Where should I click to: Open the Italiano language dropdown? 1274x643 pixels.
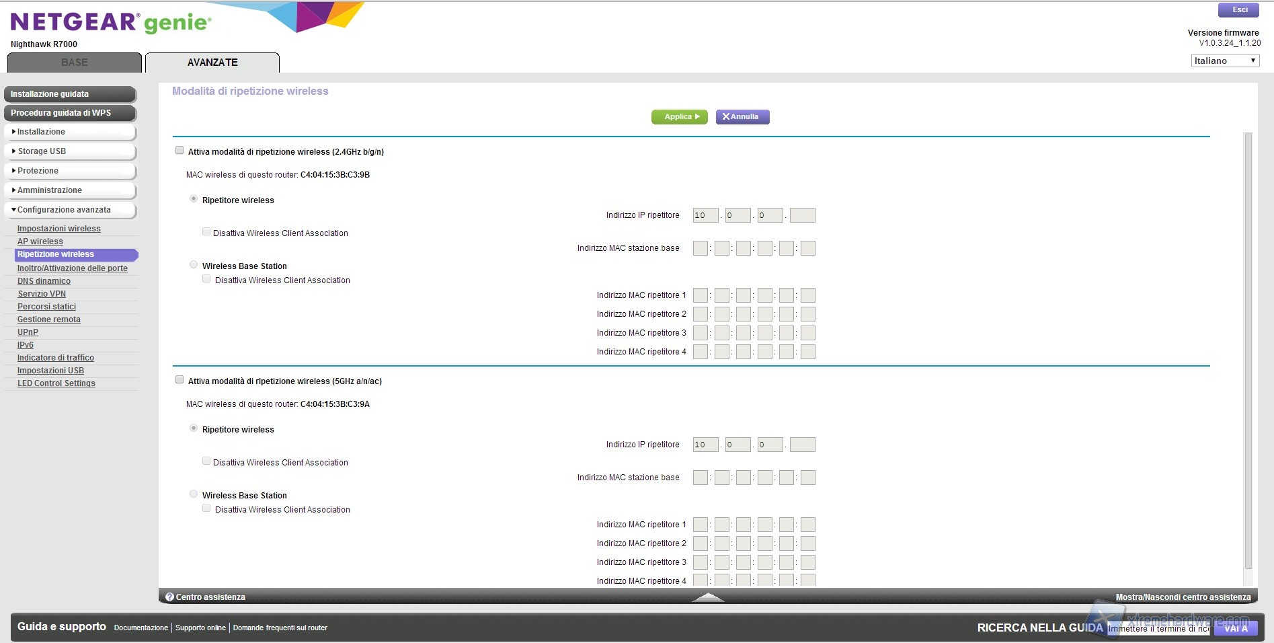click(x=1224, y=61)
